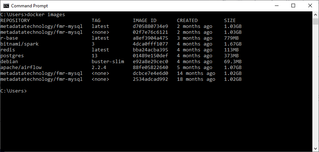This screenshot has width=319, height=152.
Task: Click the IMAGE ID column header text
Action: click(145, 21)
